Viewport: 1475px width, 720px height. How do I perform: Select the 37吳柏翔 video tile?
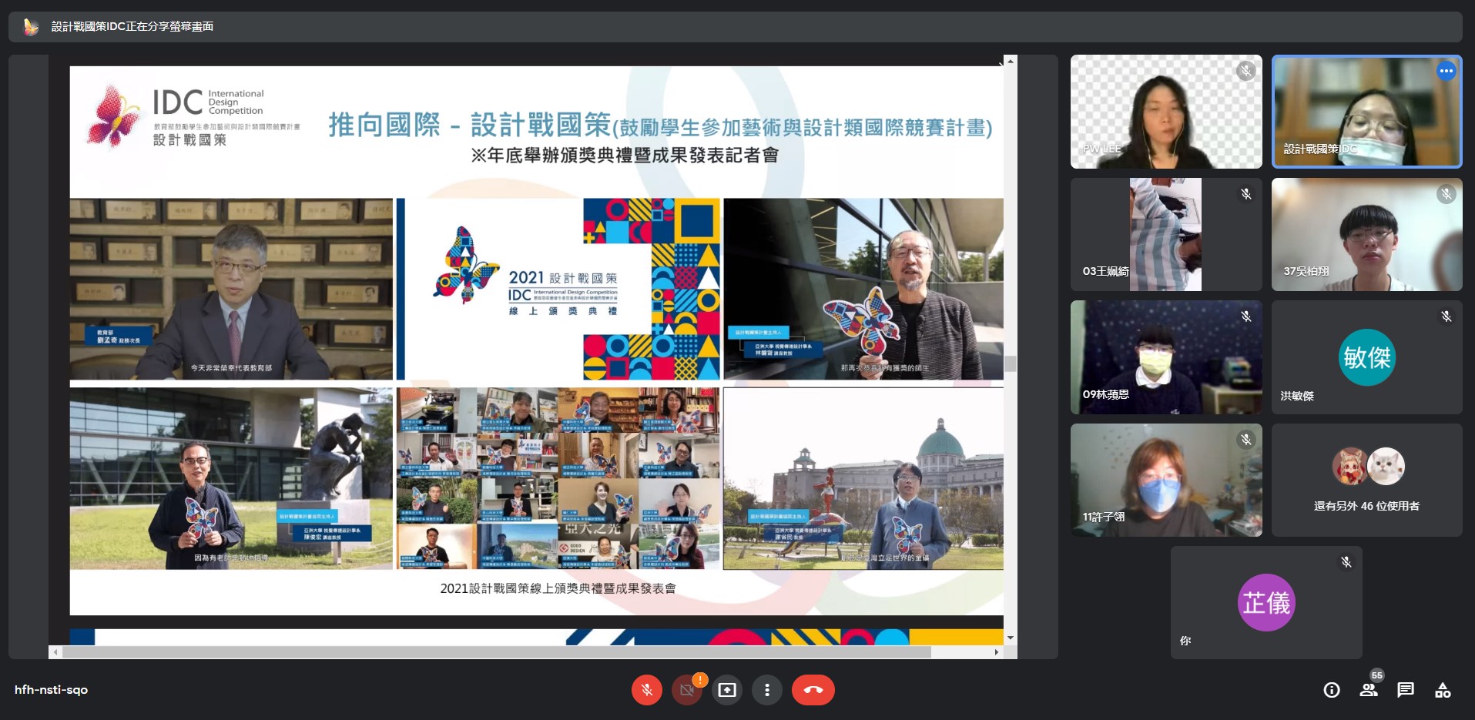[1366, 234]
